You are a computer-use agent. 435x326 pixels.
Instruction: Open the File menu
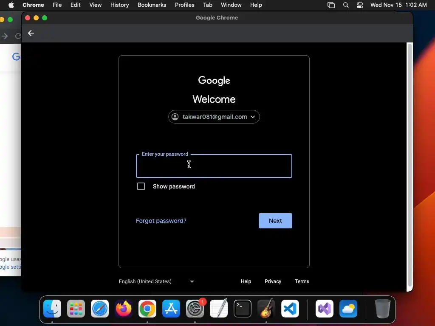coord(57,5)
